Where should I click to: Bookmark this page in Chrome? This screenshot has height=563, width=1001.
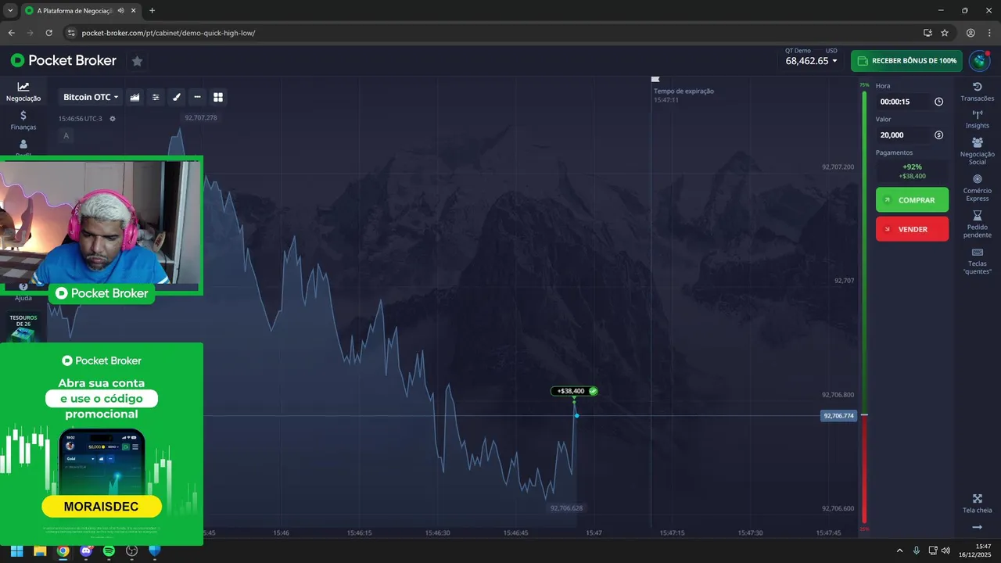tap(945, 33)
